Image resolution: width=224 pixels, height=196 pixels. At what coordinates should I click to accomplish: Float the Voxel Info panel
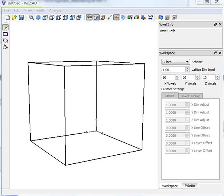[x=215, y=24]
